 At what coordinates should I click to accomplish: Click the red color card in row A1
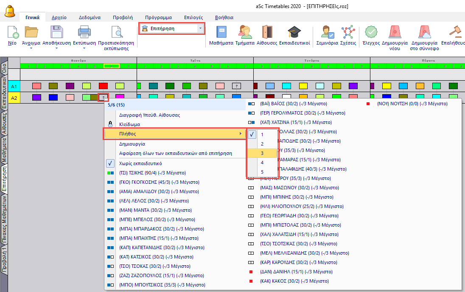pos(104,86)
